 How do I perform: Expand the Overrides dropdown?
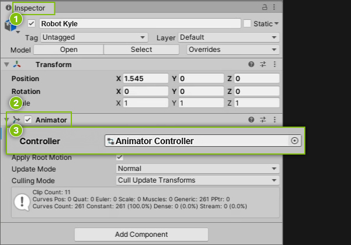pyautogui.click(x=232, y=50)
